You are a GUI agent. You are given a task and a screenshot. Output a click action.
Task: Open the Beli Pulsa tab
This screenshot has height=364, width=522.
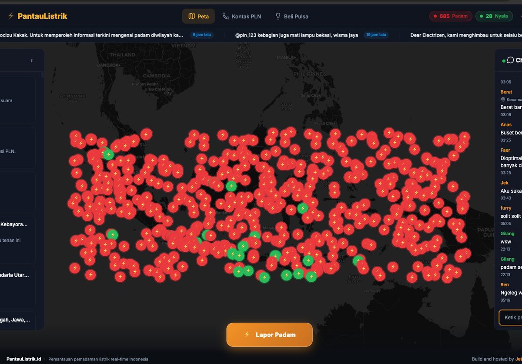(291, 17)
